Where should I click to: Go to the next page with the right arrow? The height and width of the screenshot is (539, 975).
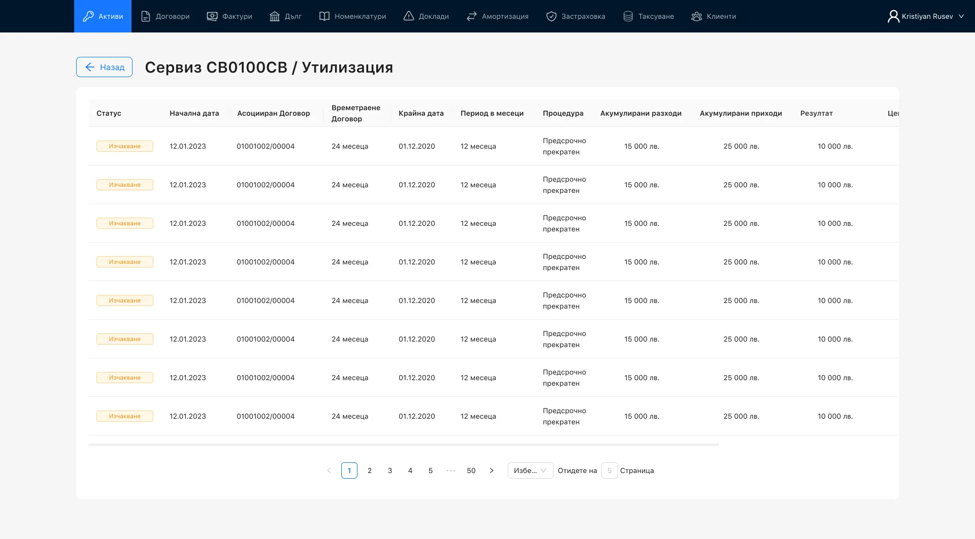pos(492,470)
